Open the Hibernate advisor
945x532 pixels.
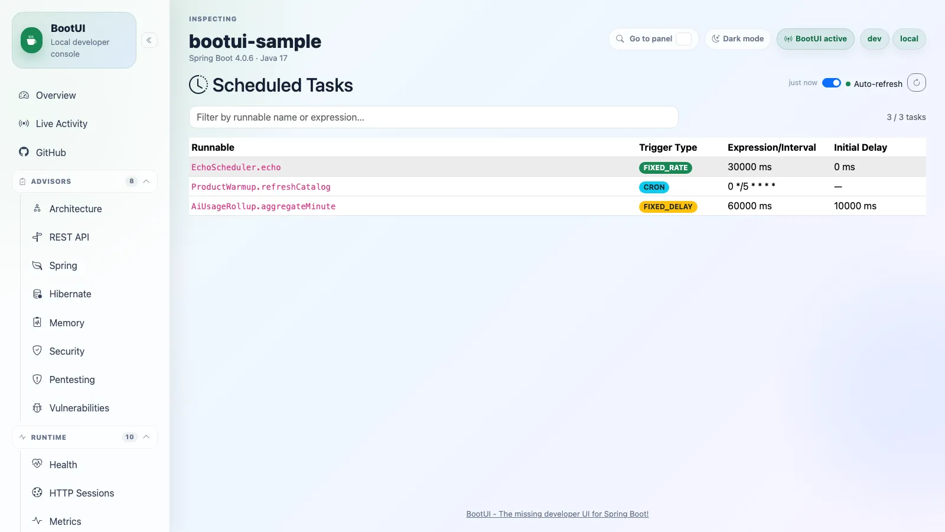70,294
